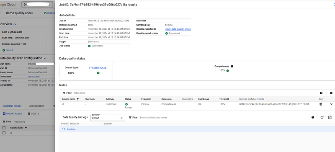The height and width of the screenshot is (152, 335).
Task: Refresh the Data Quality Job logs
Action: coord(322,117)
